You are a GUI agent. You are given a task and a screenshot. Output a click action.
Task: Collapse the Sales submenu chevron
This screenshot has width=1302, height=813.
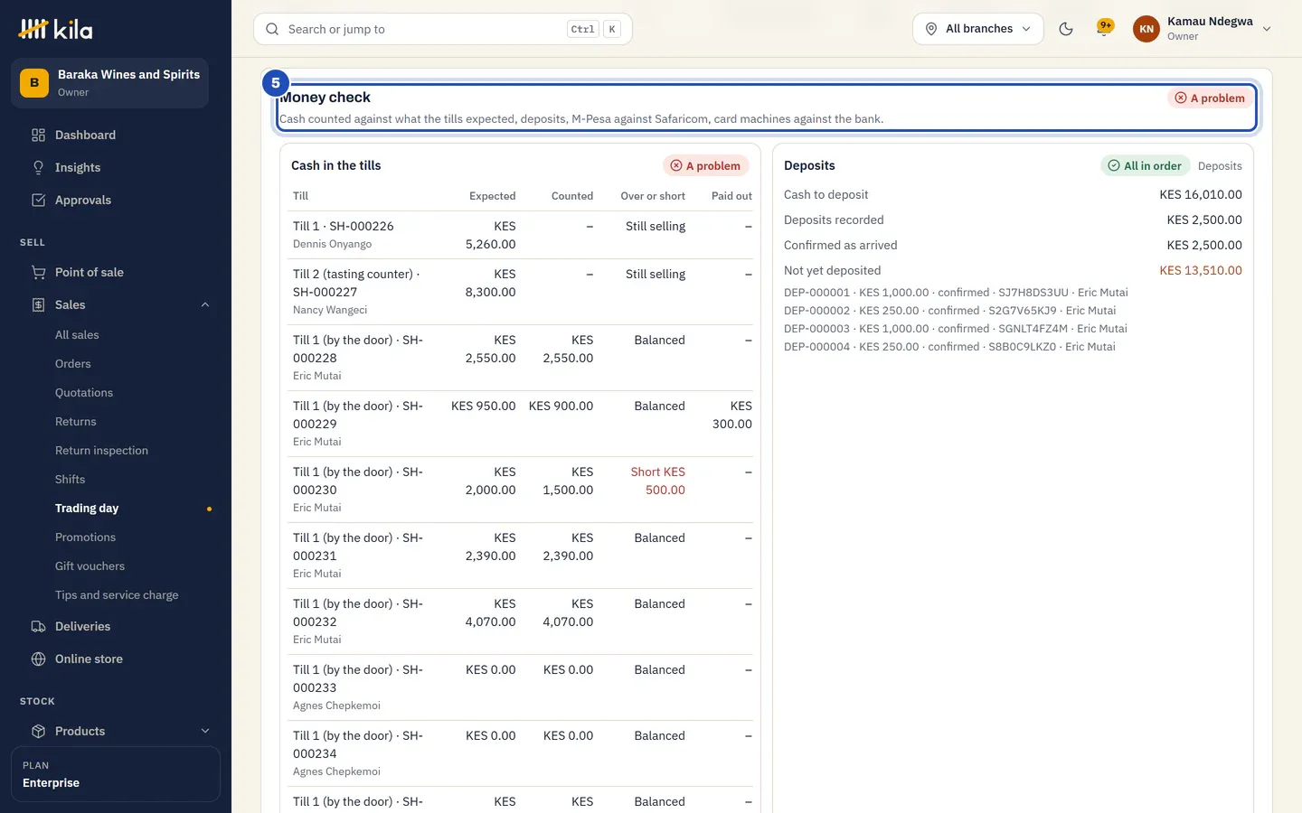205,304
